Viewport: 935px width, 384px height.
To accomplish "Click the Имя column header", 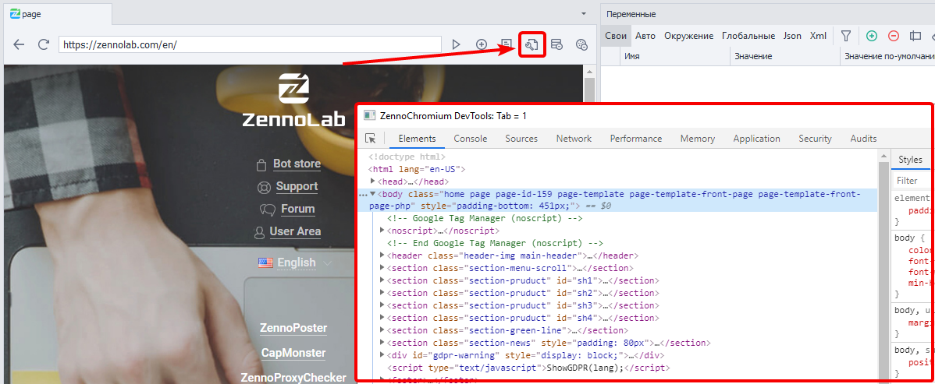I will click(x=674, y=56).
